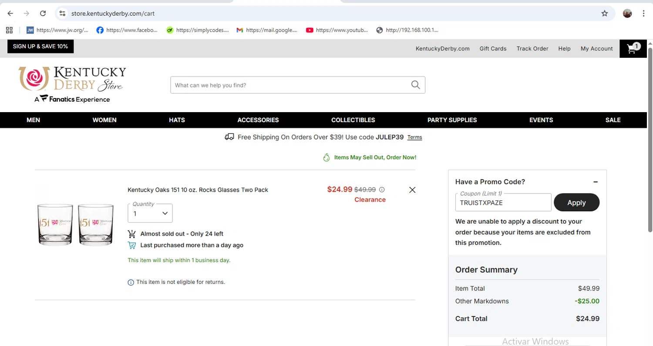Collapse the Have a Promo Code section
653x346 pixels.
click(x=596, y=182)
